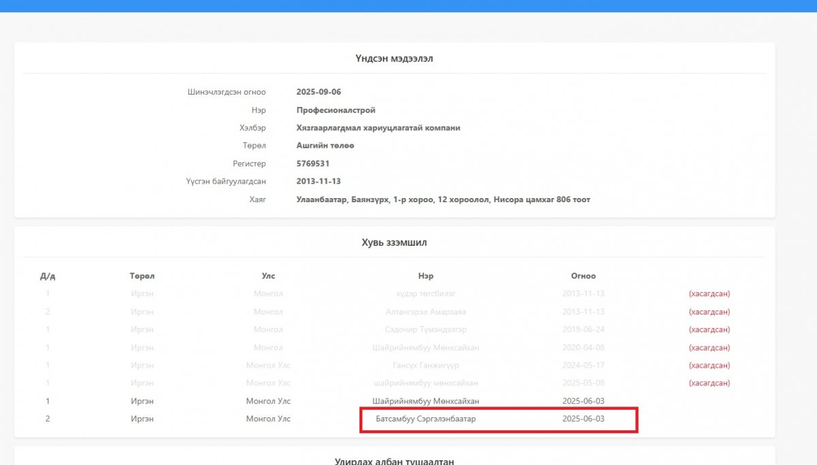Select shareholder Батсамбуу Сэргэлэнбаатар
Screen dimensions: 817x465
[x=426, y=419]
